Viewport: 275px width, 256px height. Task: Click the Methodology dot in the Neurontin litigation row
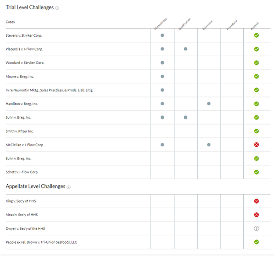(x=162, y=90)
